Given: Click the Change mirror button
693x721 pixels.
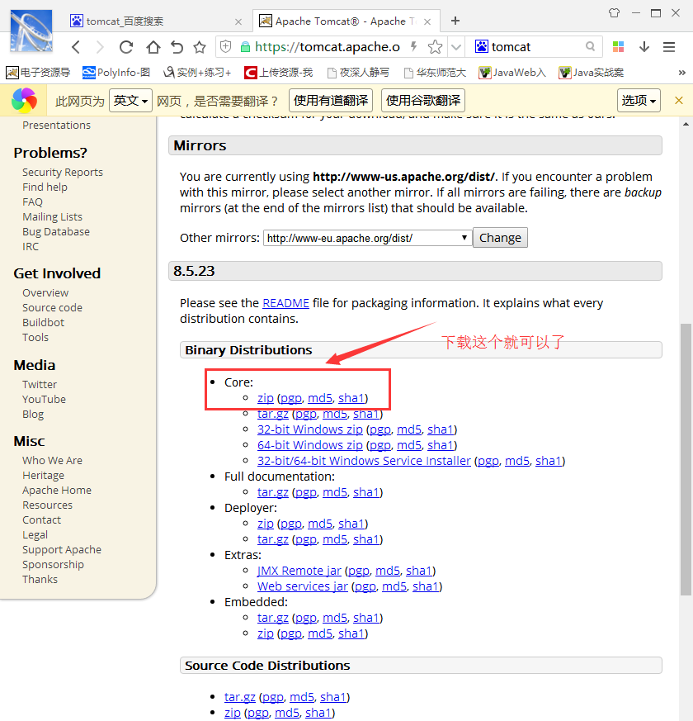Looking at the screenshot, I should (x=500, y=238).
